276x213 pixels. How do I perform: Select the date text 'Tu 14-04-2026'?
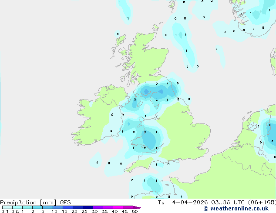point(183,203)
